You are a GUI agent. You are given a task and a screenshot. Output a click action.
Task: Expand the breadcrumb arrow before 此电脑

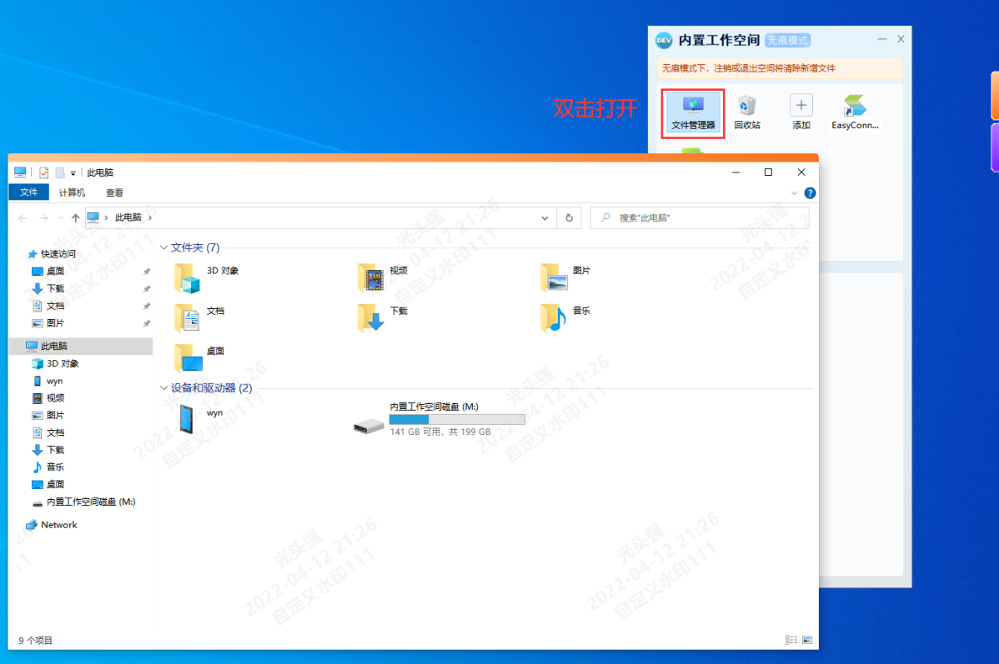pyautogui.click(x=106, y=217)
